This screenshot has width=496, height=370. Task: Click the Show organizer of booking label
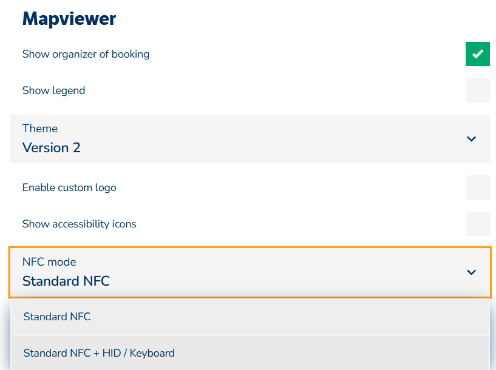[86, 54]
